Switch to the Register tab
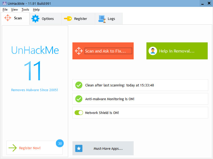Image resolution: width=213 pixels, height=159 pixels. [78, 19]
